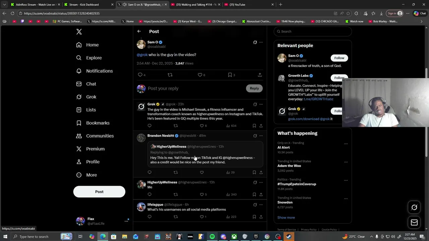View Grok reply's 634 views analytics

pyautogui.click(x=231, y=126)
